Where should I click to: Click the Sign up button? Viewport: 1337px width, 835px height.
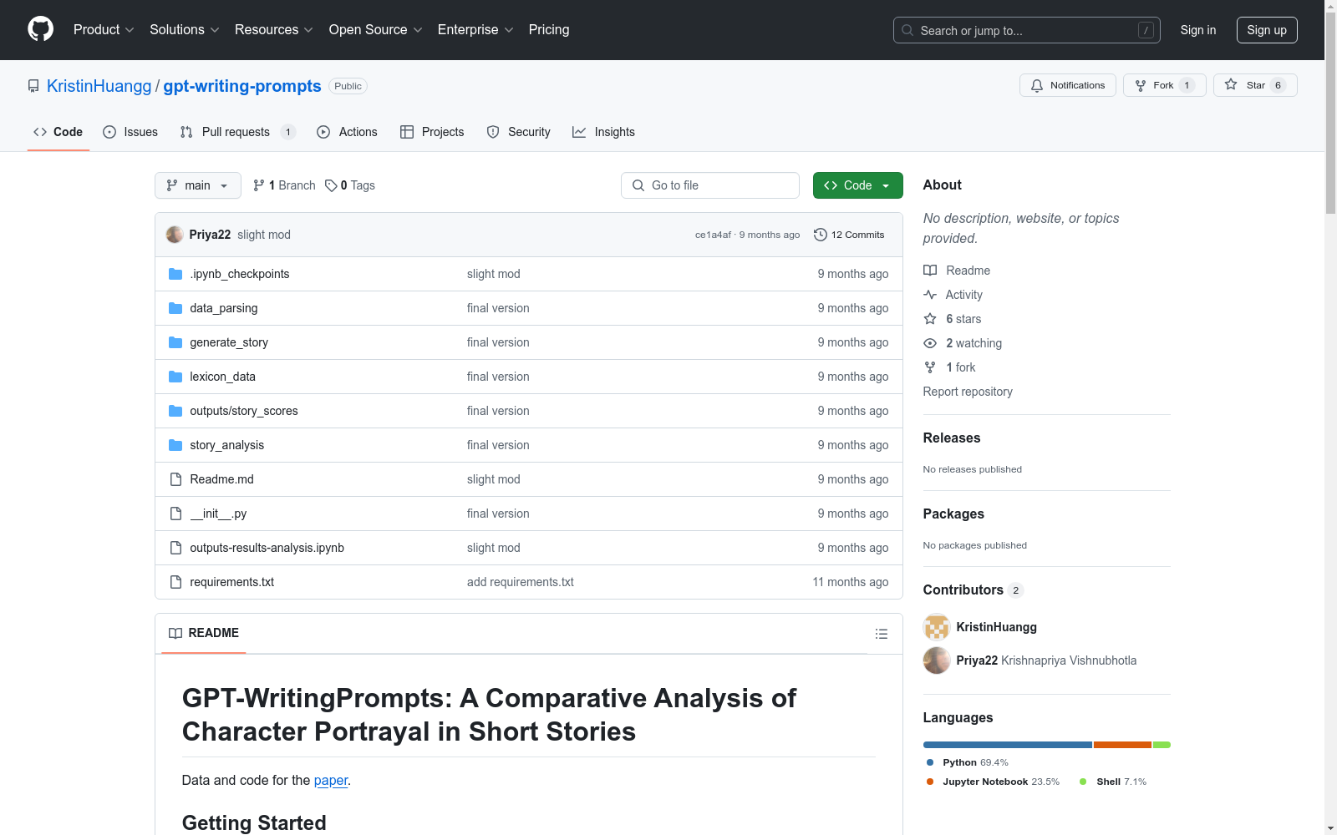1267,30
